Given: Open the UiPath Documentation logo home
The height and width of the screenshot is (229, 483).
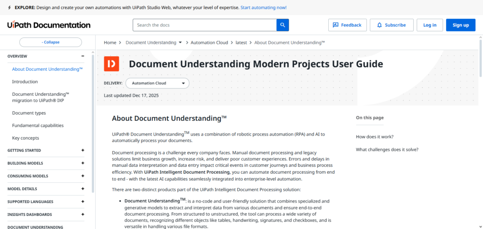Looking at the screenshot, I should pyautogui.click(x=49, y=25).
